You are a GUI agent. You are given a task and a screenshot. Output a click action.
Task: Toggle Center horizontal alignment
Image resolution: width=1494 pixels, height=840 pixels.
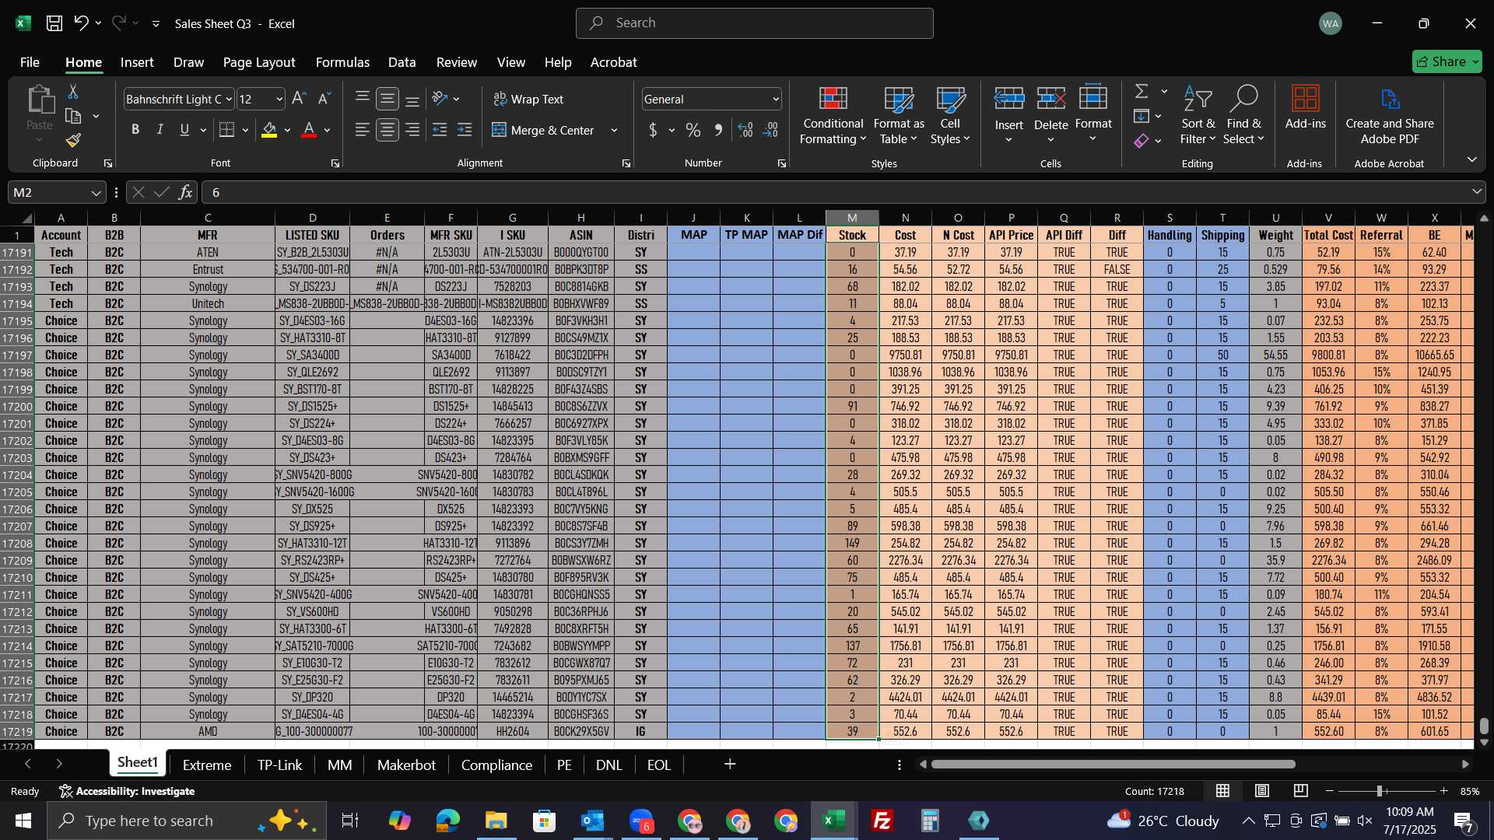[388, 131]
